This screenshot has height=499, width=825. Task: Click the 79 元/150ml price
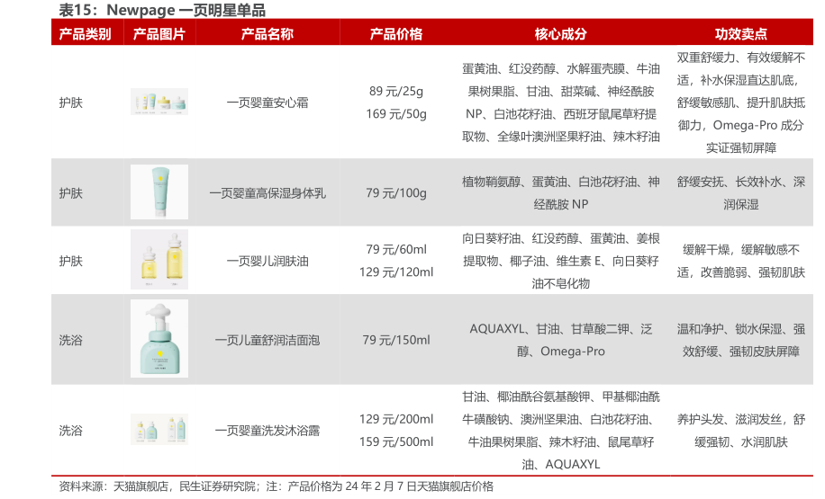(395, 340)
